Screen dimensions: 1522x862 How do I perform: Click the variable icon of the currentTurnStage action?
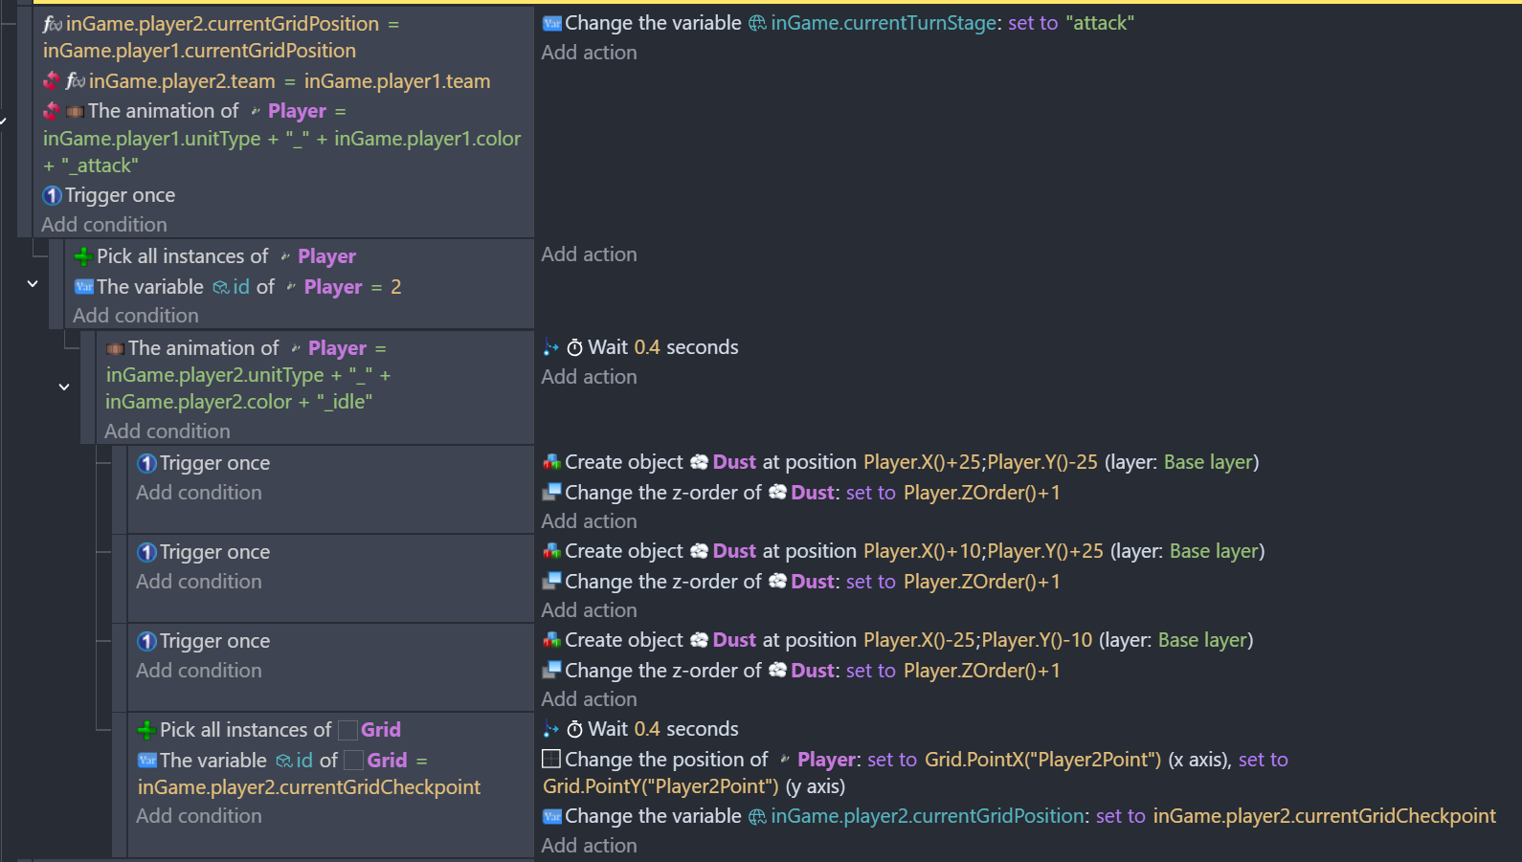552,24
